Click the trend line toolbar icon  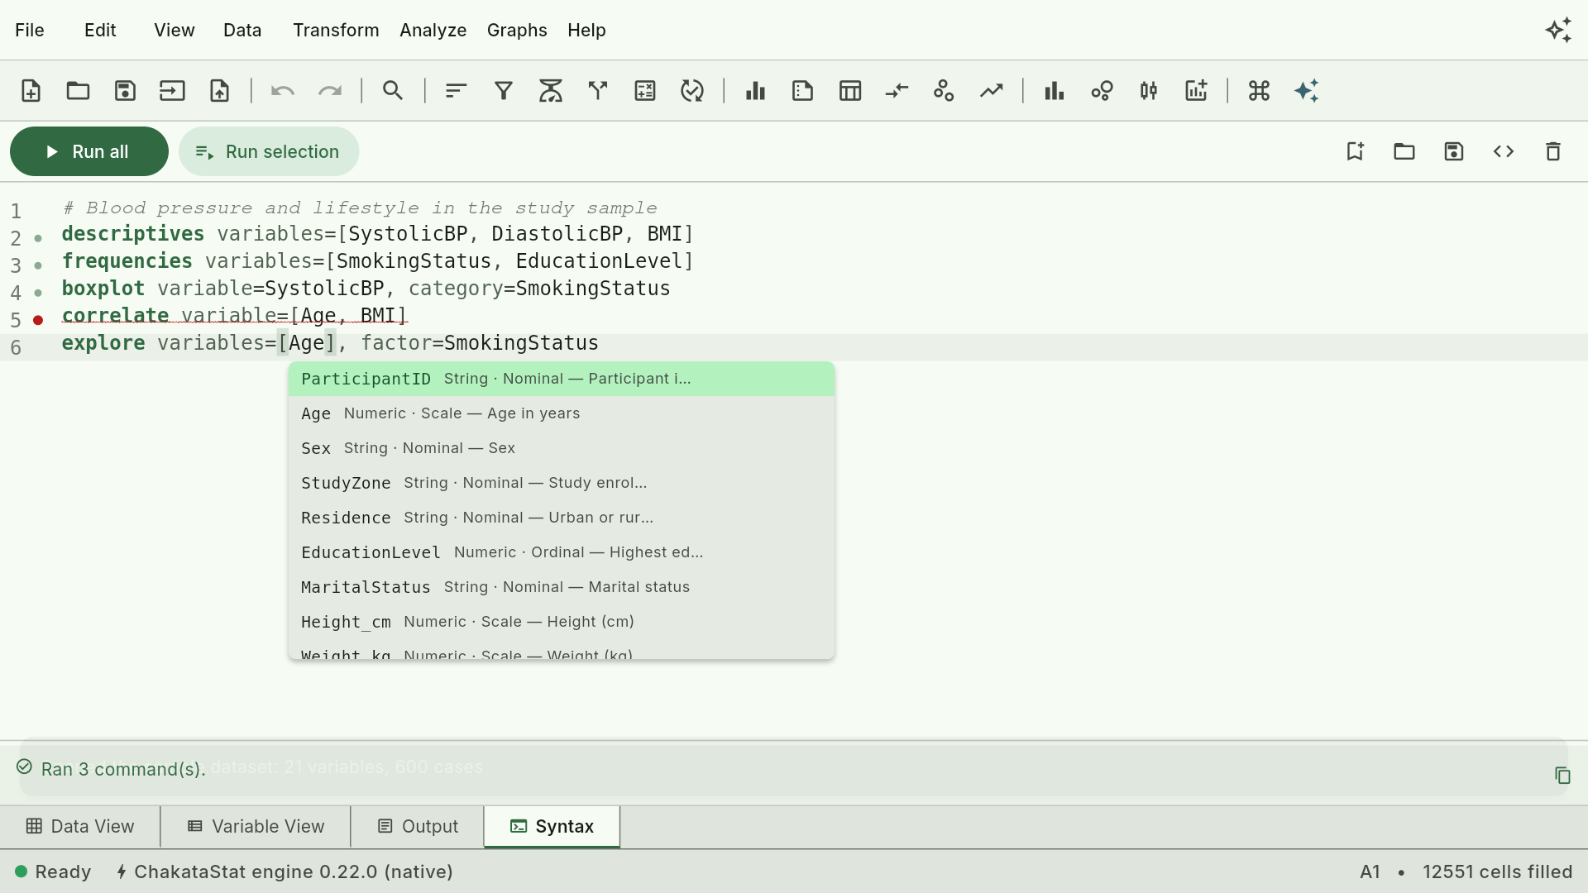click(992, 91)
